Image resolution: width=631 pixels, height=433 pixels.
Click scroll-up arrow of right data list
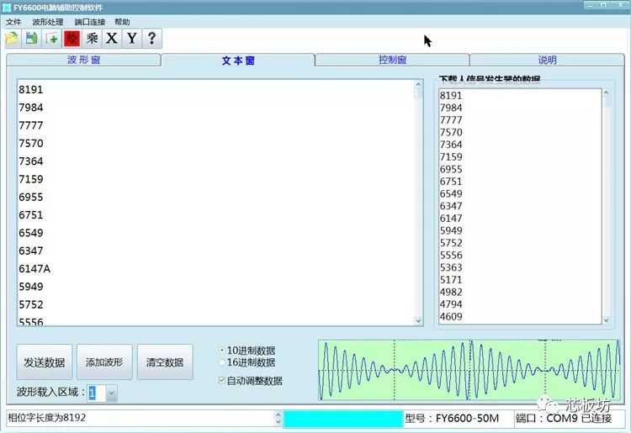click(x=606, y=92)
